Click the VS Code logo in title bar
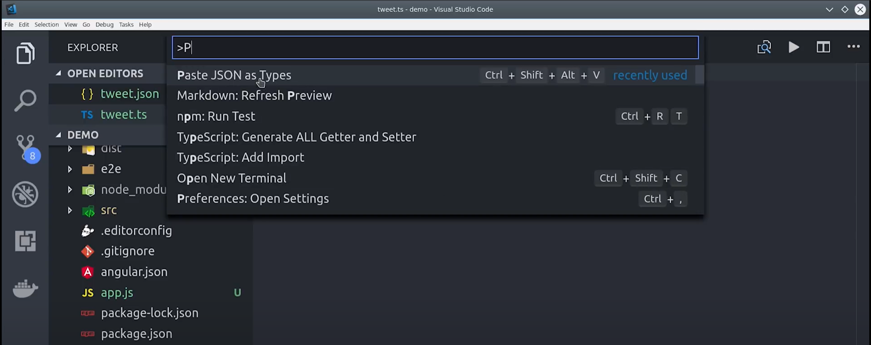 pyautogui.click(x=11, y=9)
